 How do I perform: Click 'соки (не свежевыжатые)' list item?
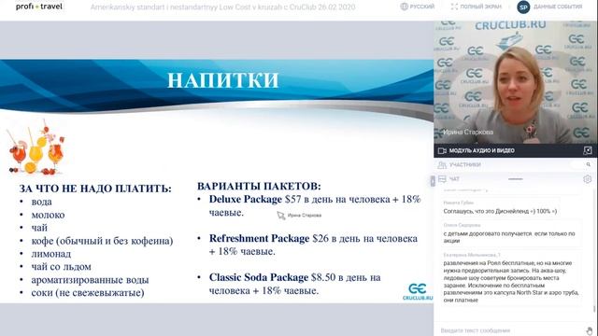88,293
